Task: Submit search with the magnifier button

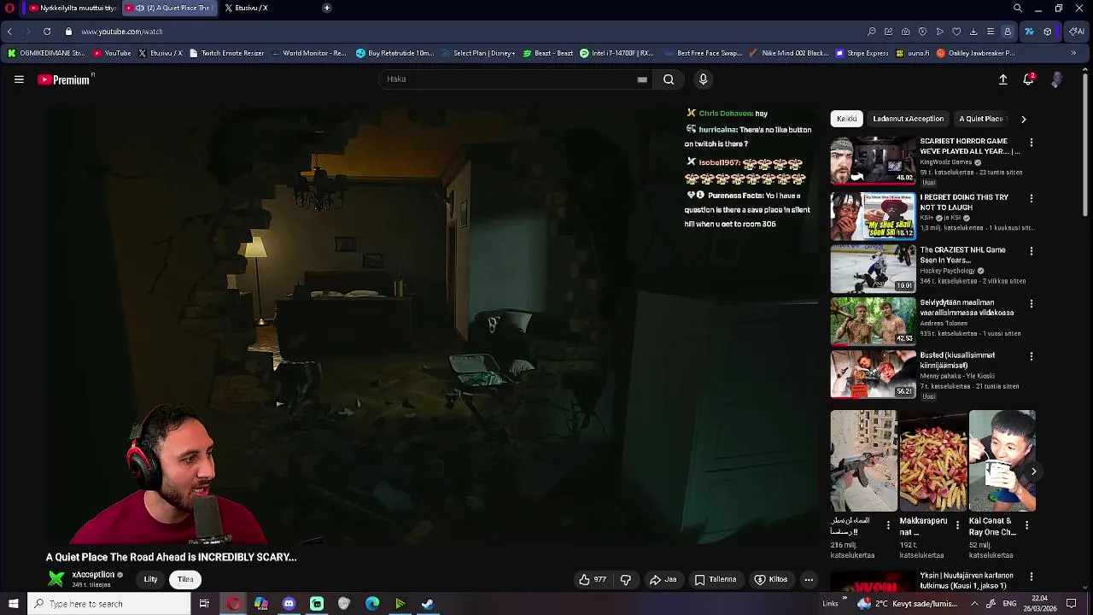Action: click(x=669, y=79)
